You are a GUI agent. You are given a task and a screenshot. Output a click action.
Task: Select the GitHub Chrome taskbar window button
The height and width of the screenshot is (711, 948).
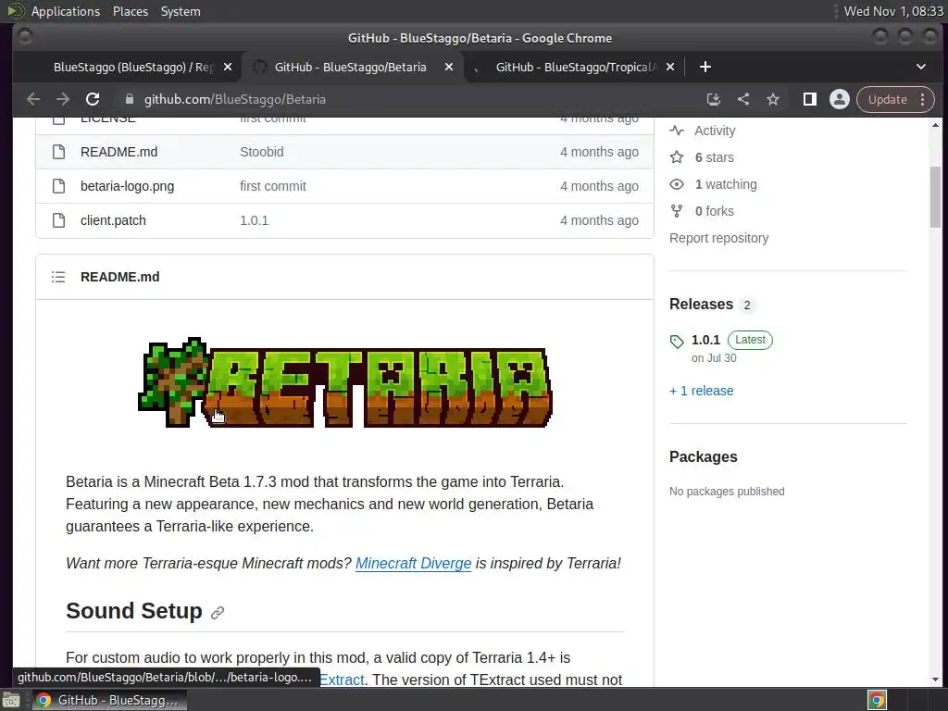(109, 700)
